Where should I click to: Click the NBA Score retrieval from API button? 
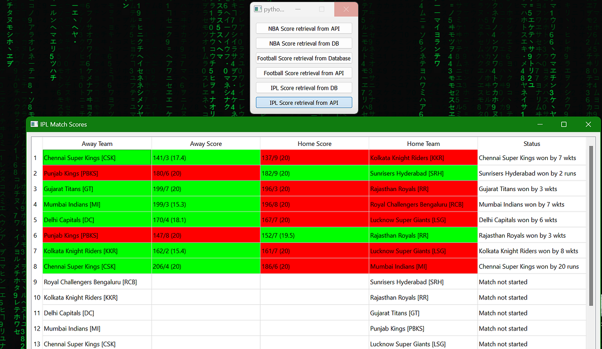point(304,28)
